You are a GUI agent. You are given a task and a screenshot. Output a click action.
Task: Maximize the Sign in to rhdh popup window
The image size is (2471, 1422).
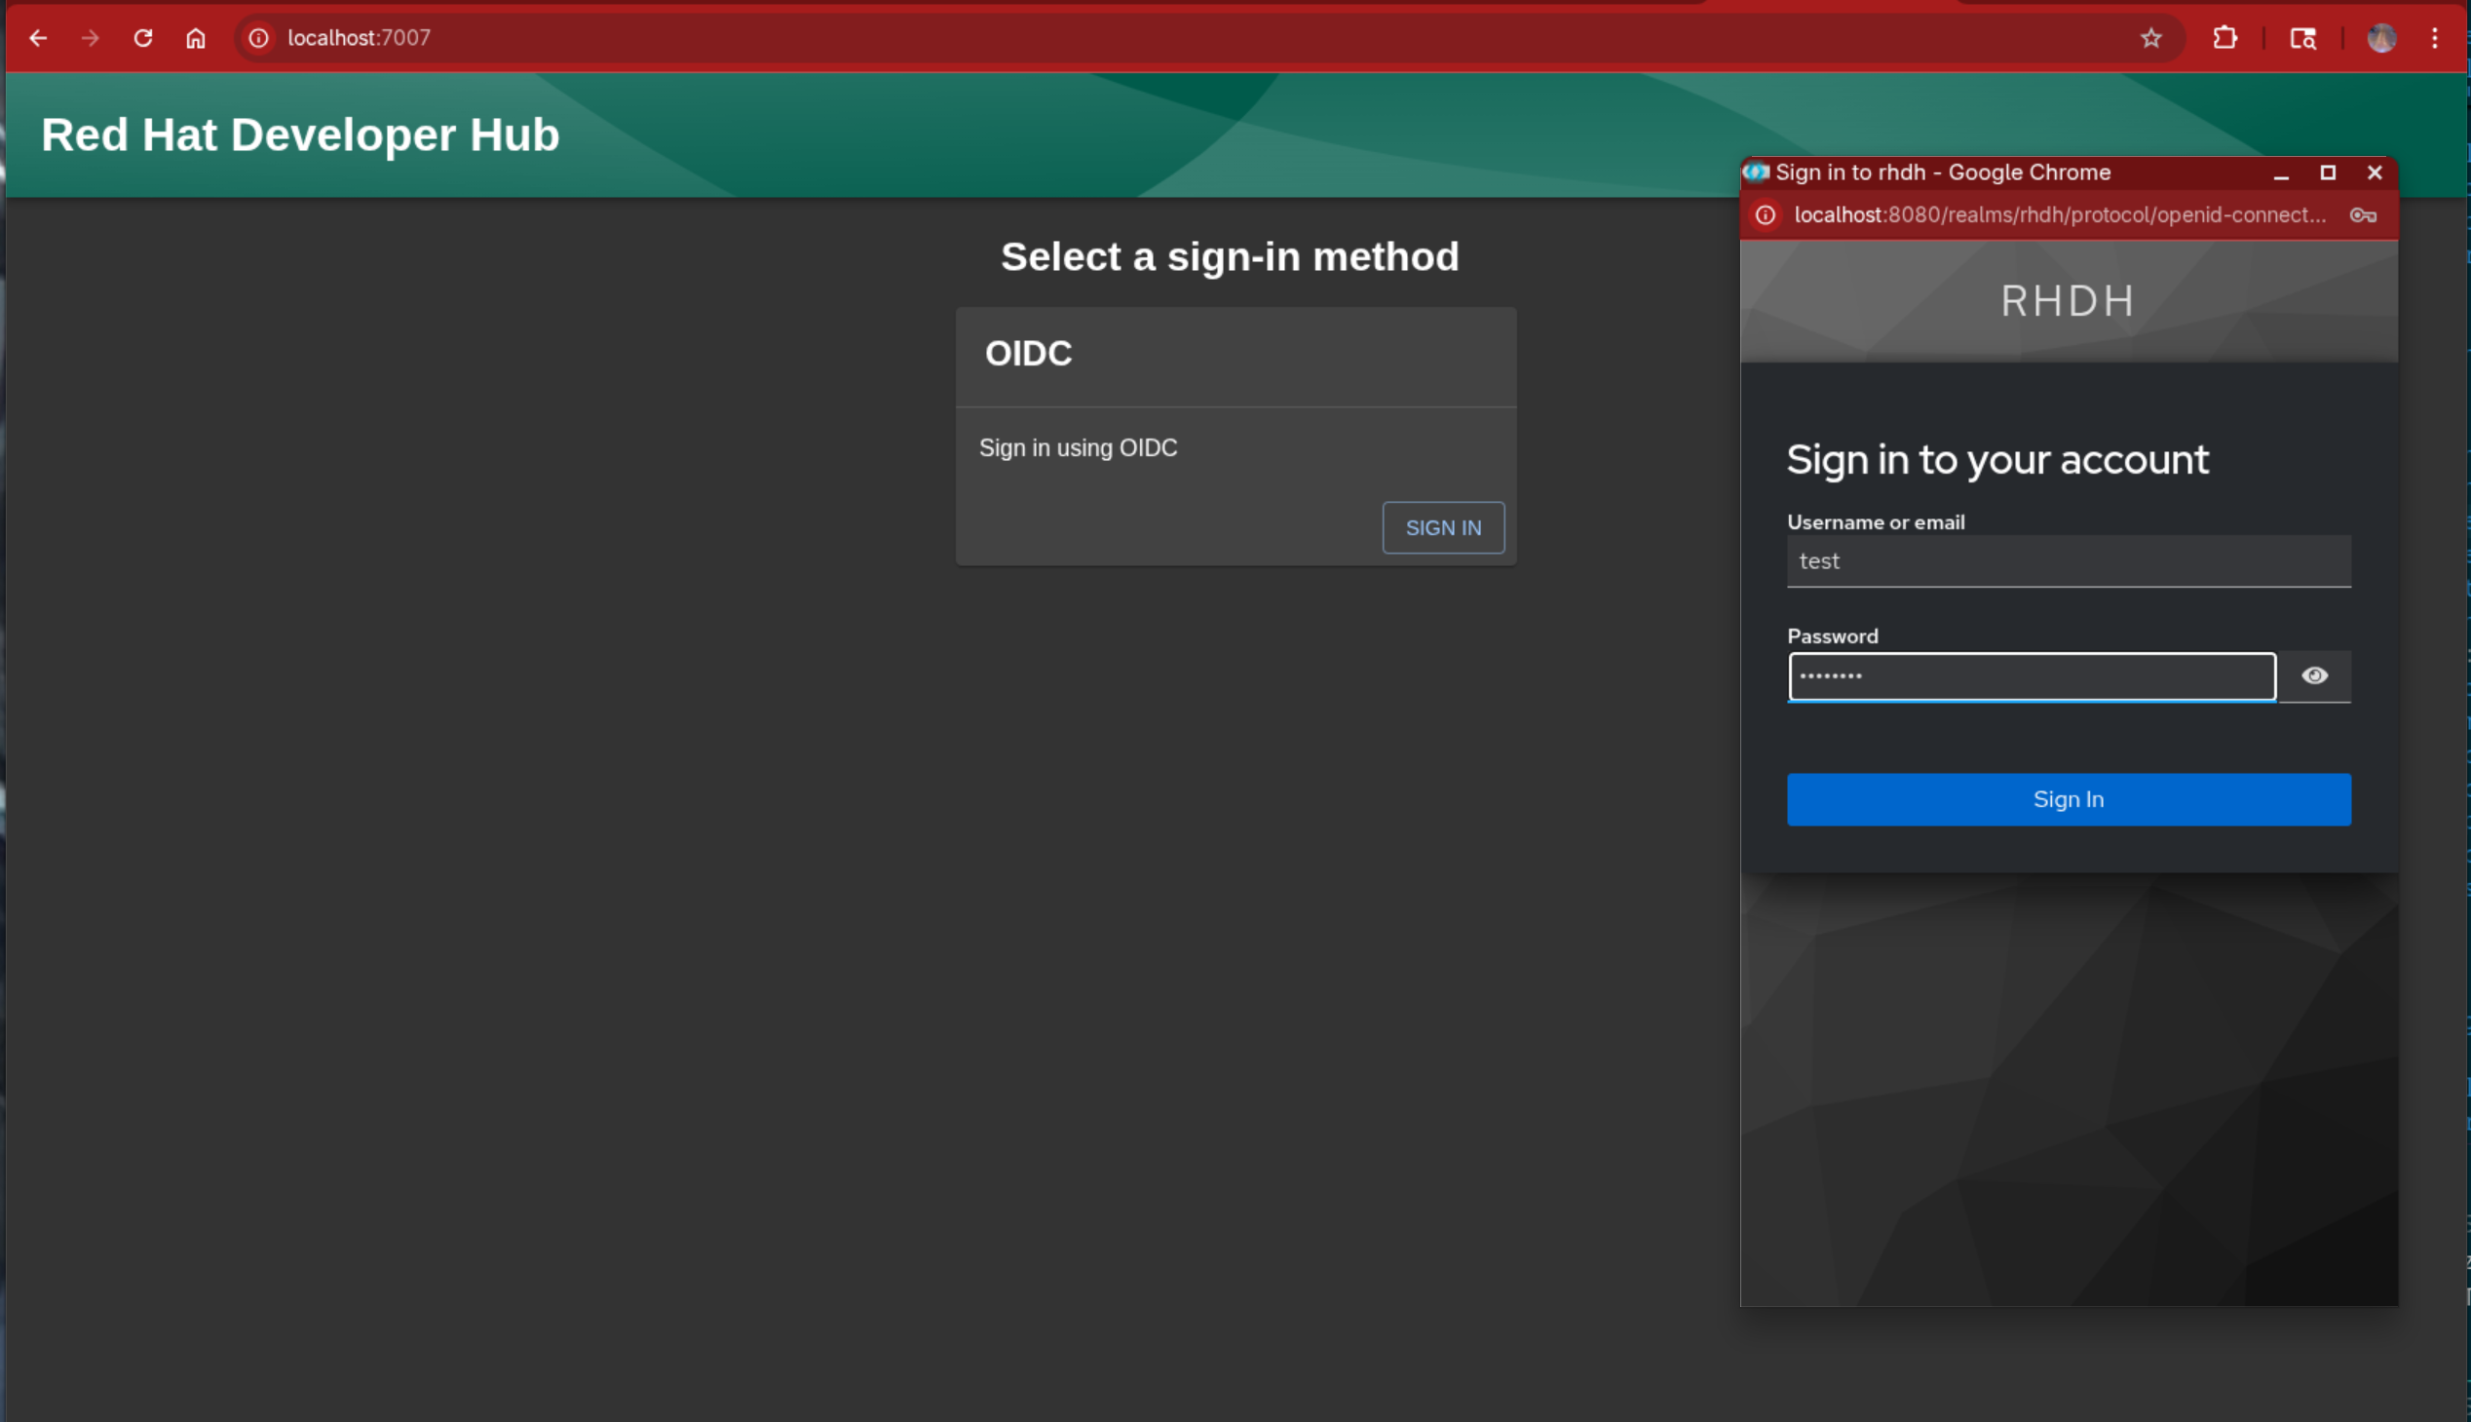tap(2328, 173)
